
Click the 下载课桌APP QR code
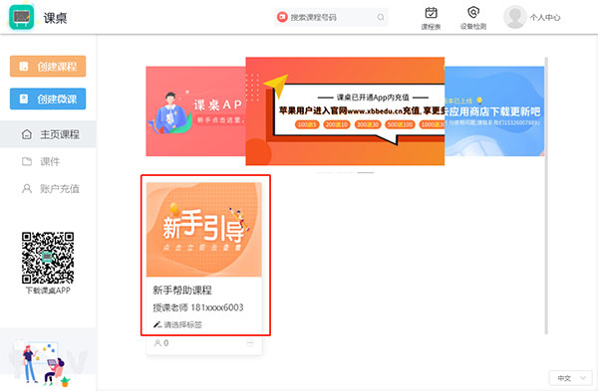[x=48, y=258]
